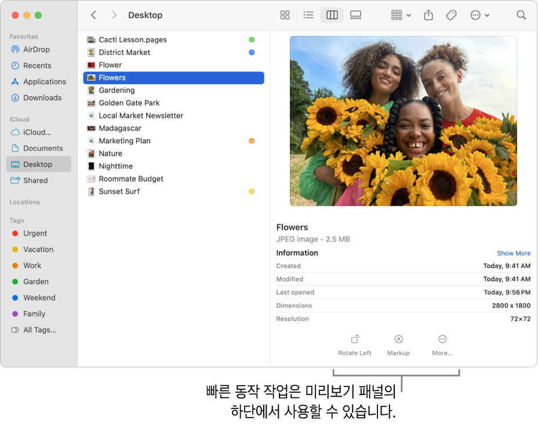The image size is (538, 424).
Task: Rotate the image left
Action: click(355, 345)
